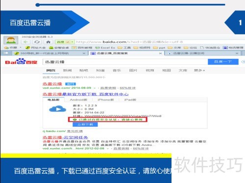Select the 知道 search category
The image size is (245, 183).
pyautogui.click(x=100, y=70)
